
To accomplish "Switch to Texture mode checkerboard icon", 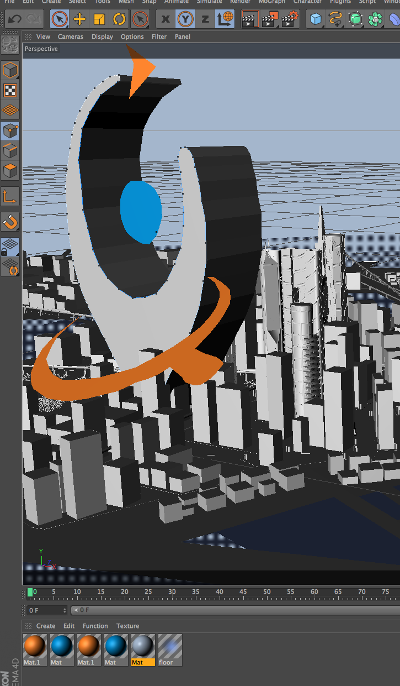I will pyautogui.click(x=10, y=90).
